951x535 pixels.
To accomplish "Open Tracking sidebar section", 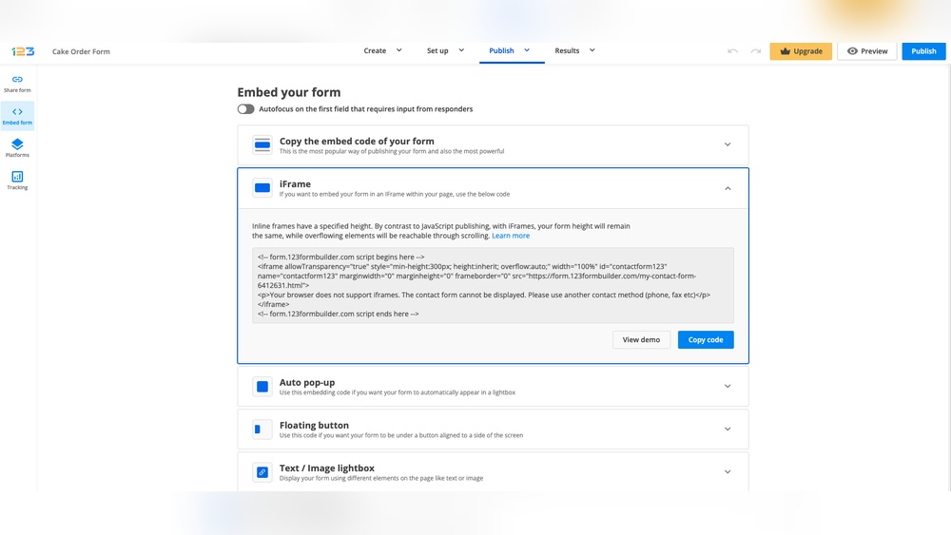I will [x=17, y=181].
